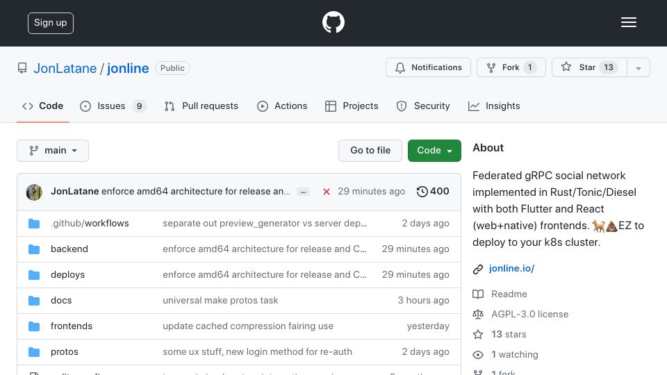Click the .github/workflows folder icon

(34, 224)
